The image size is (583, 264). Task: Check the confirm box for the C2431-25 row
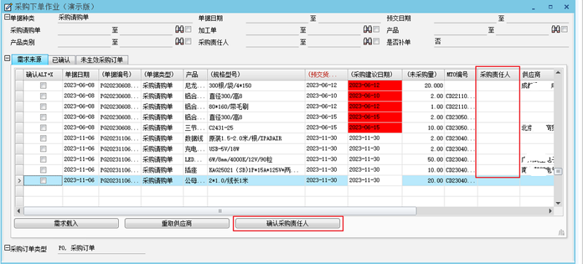click(43, 128)
